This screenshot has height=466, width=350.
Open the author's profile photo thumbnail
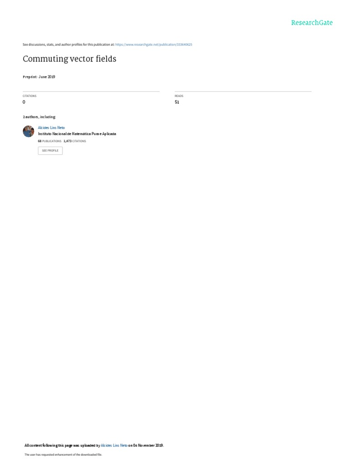pyautogui.click(x=29, y=132)
